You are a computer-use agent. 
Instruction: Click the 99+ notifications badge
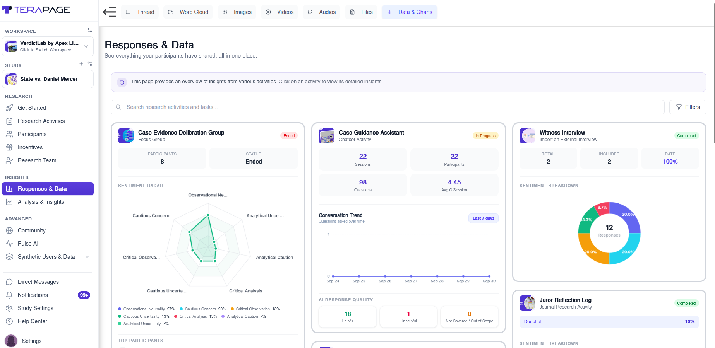(84, 295)
